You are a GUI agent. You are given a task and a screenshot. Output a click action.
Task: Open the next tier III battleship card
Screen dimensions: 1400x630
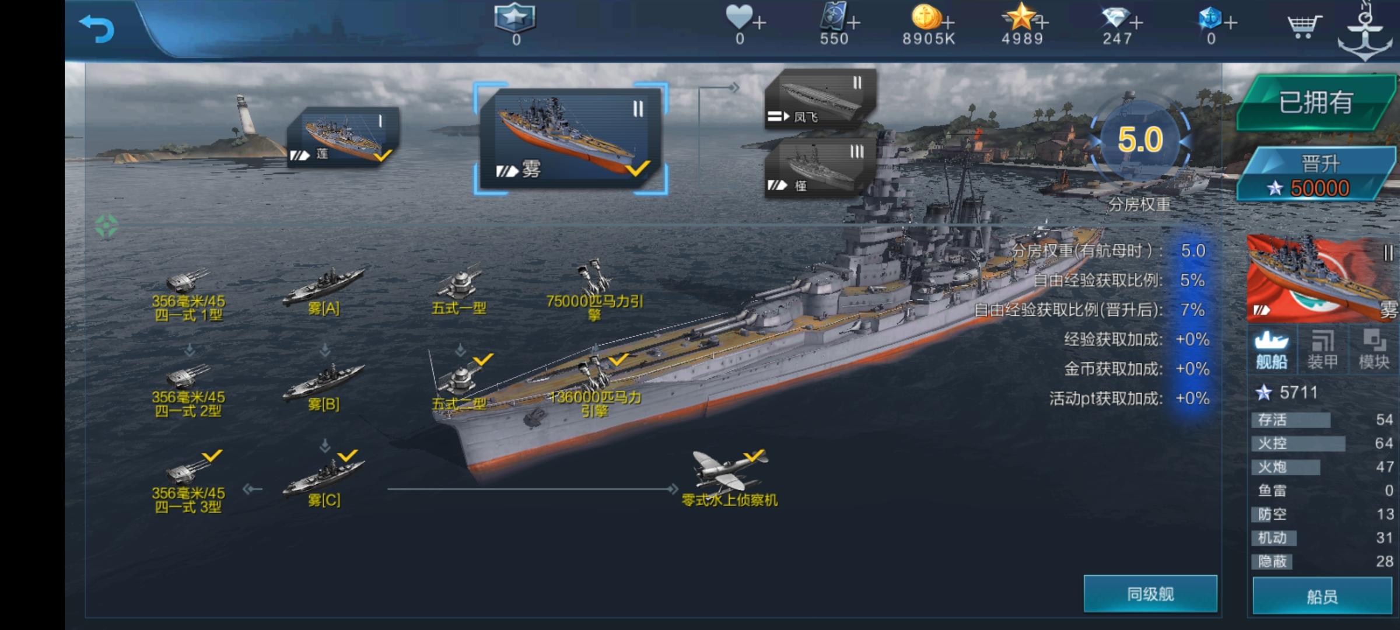(820, 168)
